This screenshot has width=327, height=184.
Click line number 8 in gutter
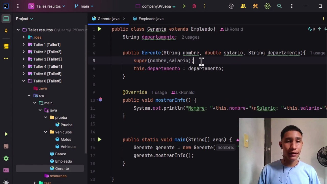tap(94, 84)
